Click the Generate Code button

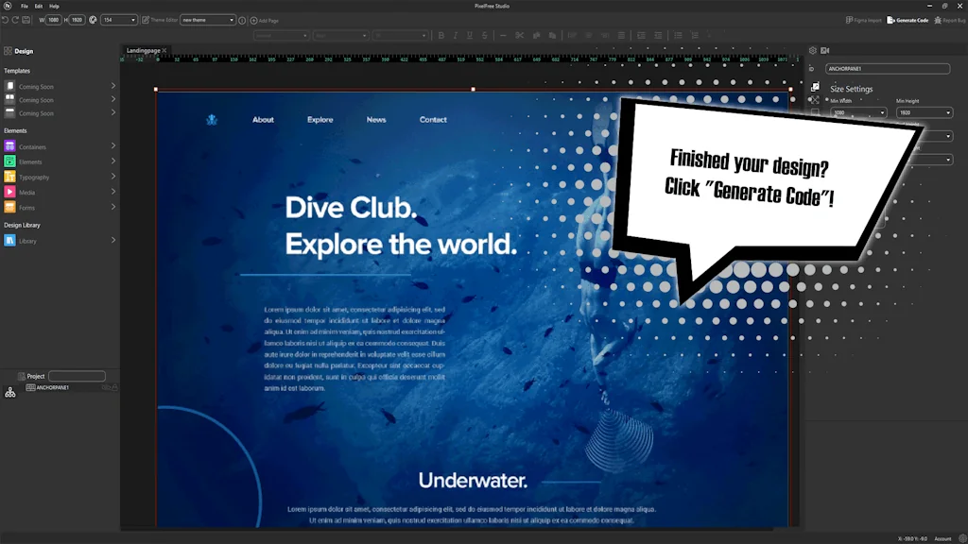pyautogui.click(x=906, y=19)
